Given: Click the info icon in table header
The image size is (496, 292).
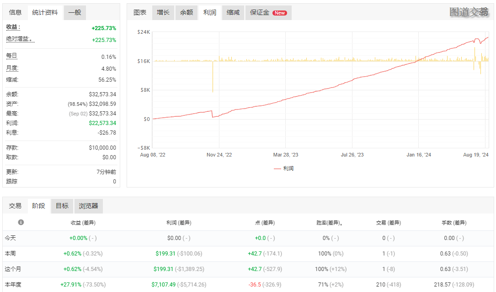Looking at the screenshot, I should point(21,222).
